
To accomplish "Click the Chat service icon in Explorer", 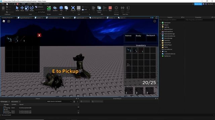I will 163,52.
